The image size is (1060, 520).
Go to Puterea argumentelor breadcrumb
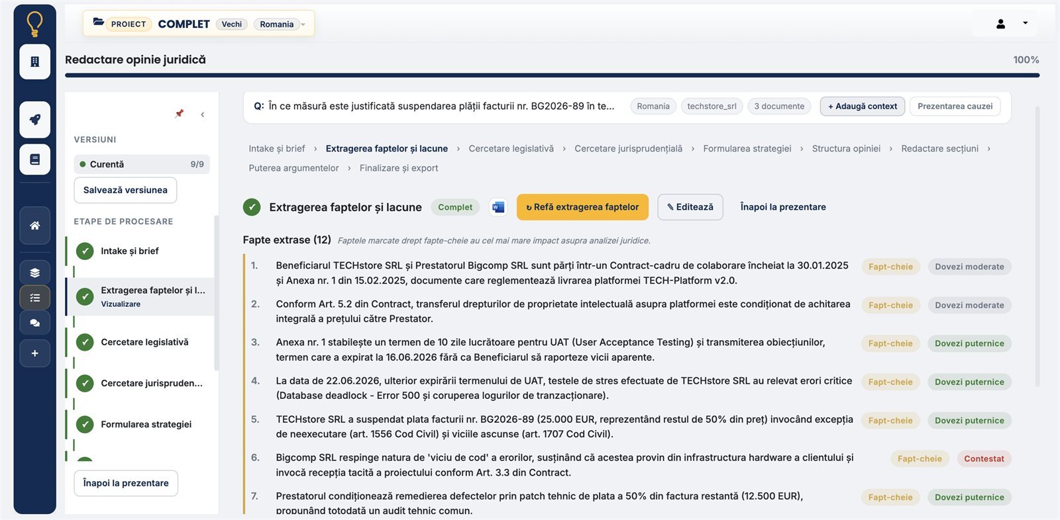293,168
